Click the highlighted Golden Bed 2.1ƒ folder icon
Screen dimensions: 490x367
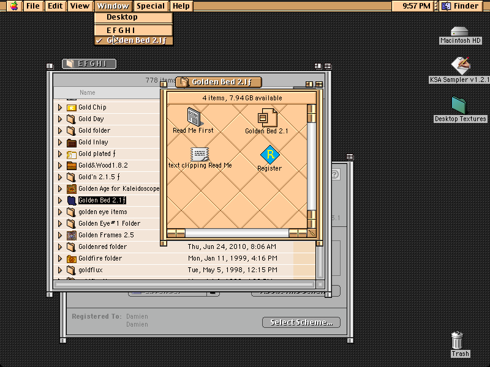coord(72,201)
